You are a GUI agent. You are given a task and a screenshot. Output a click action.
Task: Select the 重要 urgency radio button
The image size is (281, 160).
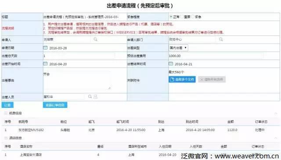[182, 17]
